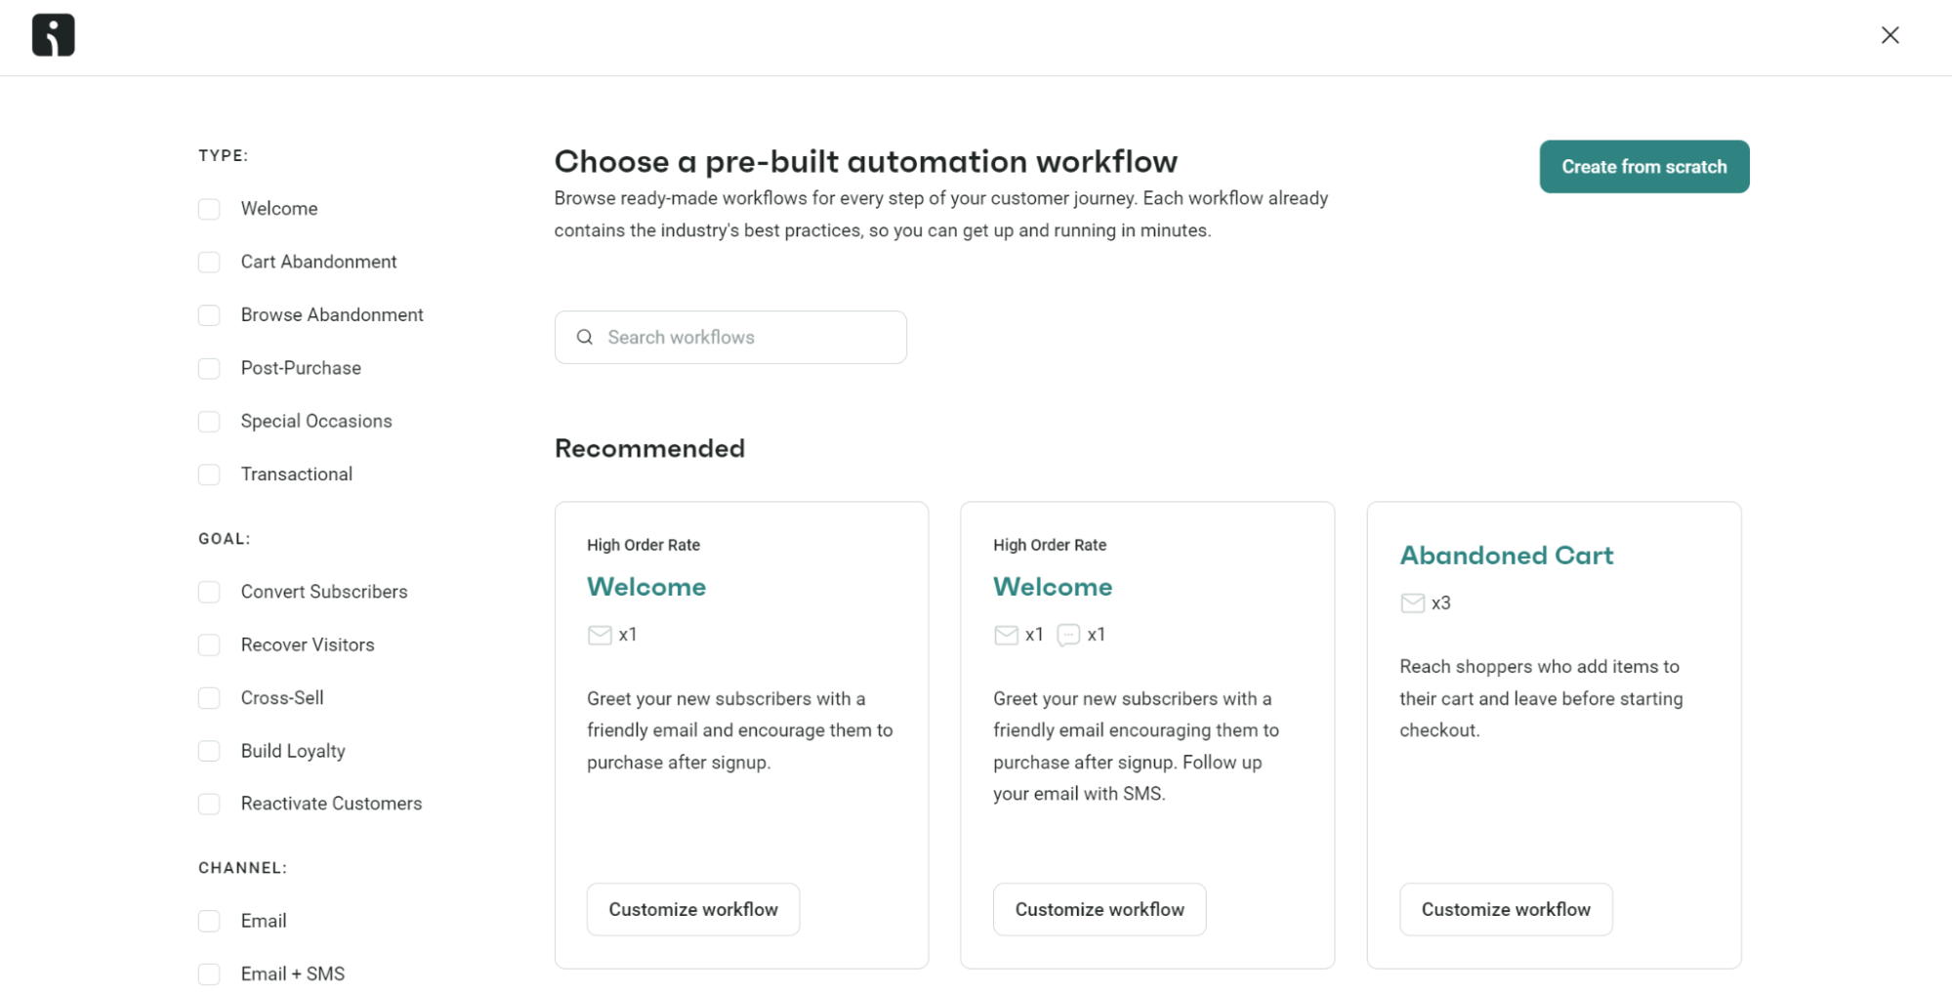
Task: Check the Convert Subscribers goal
Action: click(209, 592)
